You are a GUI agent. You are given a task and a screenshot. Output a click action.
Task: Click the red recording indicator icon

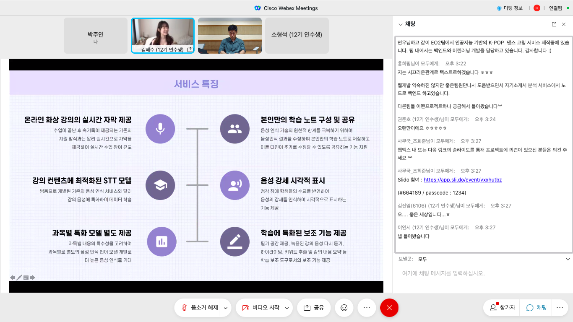[537, 8]
